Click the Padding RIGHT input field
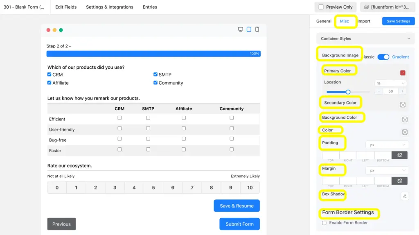 348,155
